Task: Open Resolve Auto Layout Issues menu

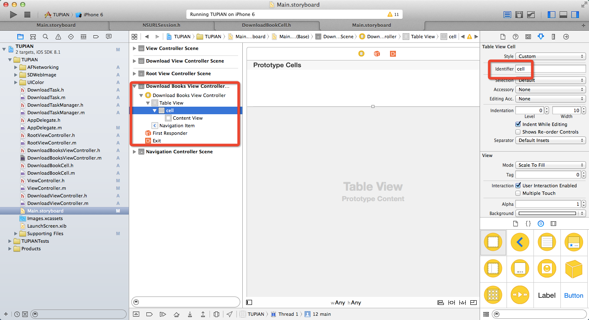Action: click(463, 302)
